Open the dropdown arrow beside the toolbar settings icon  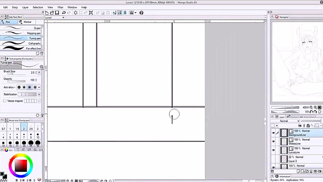136,13
